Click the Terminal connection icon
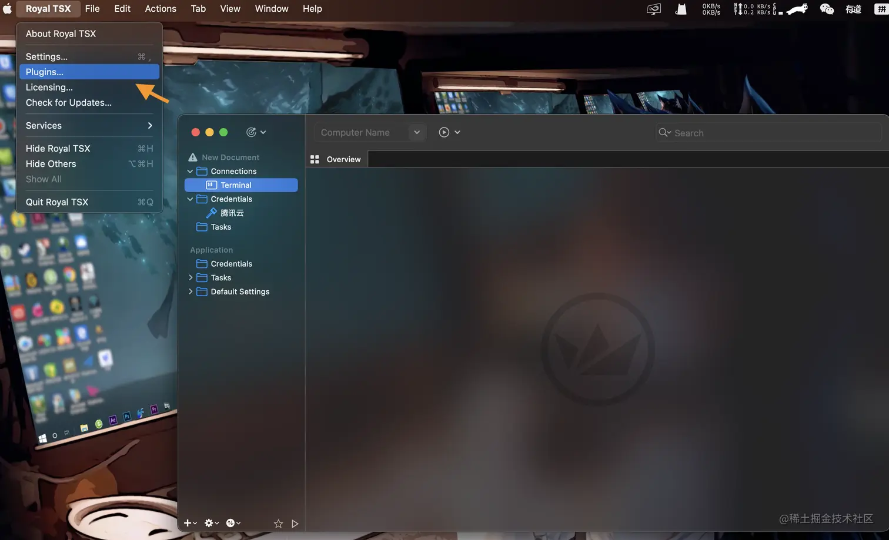 (212, 185)
